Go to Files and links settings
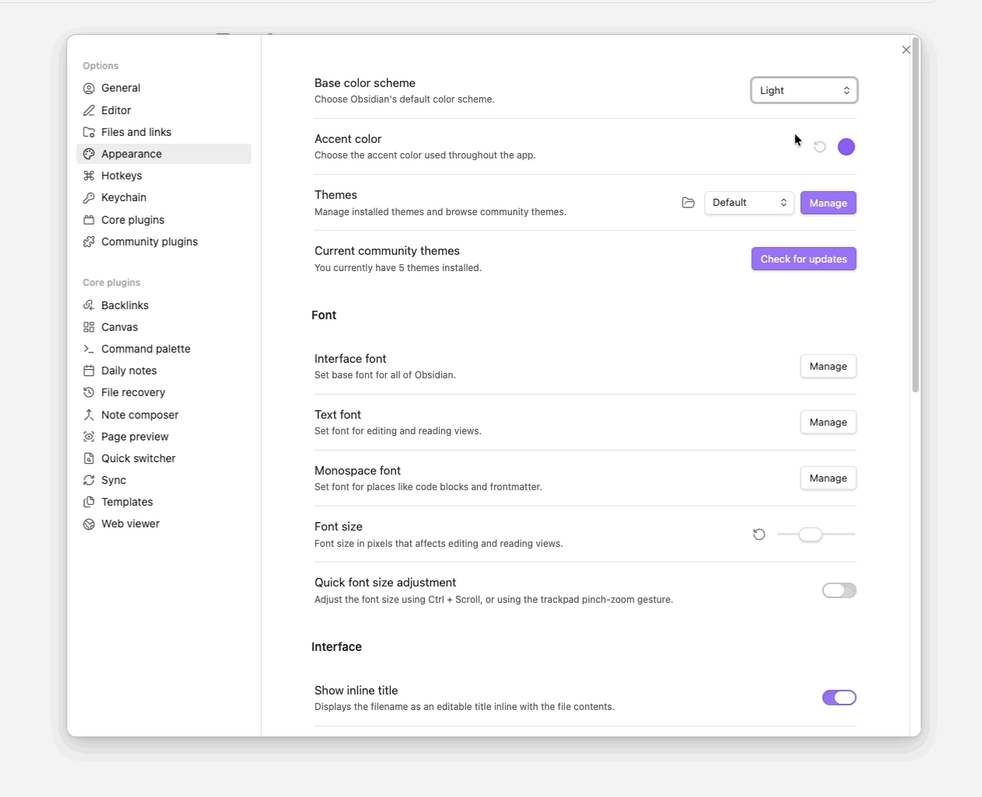Viewport: 982px width, 797px height. pyautogui.click(x=136, y=132)
